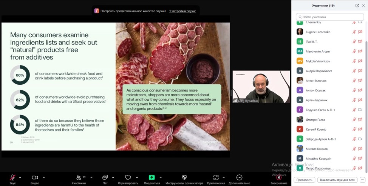The width and height of the screenshot is (368, 186).
Task: Toggle the Видео camera on or off
Action: [35, 177]
